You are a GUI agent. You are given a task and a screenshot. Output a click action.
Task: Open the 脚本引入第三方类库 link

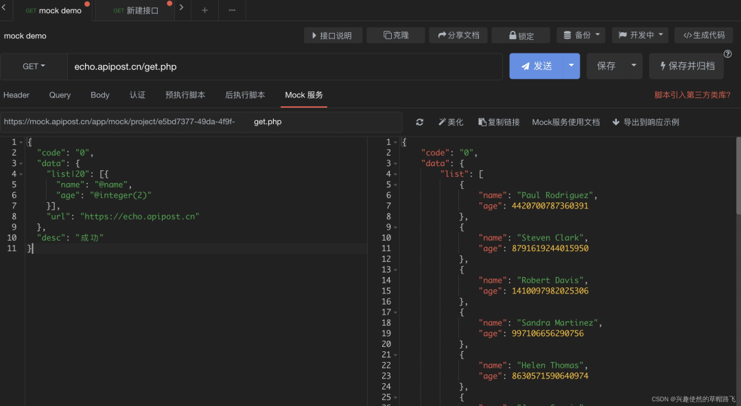click(x=692, y=95)
